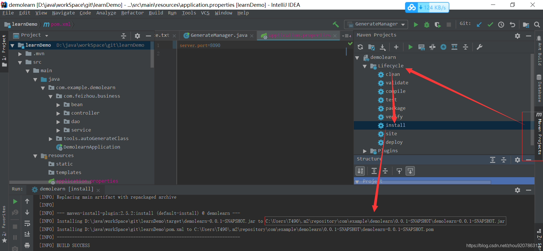Toggle Maven offline mode icon
This screenshot has height=251, width=543.
pos(432,47)
